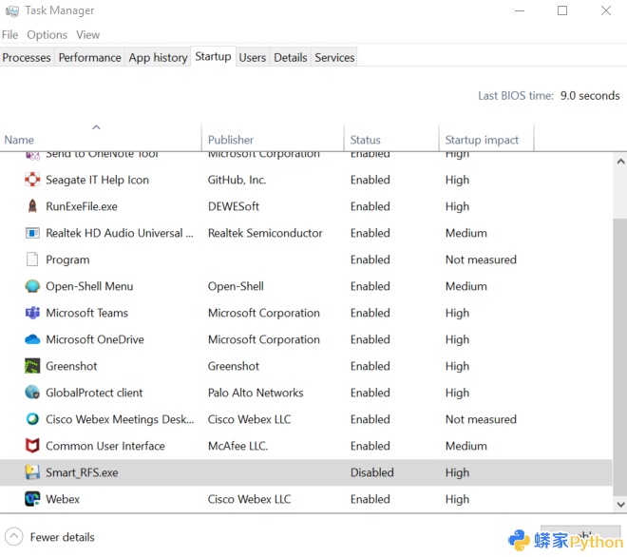Select the Microsoft OneDrive cloud icon
627x557 pixels.
click(x=32, y=339)
